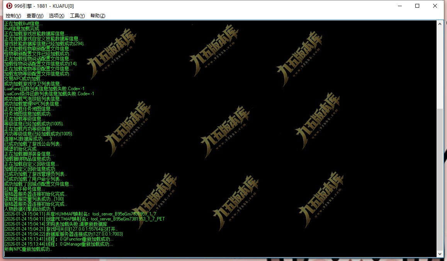Click the line '连接M2数据库成功......3'
The height and width of the screenshot is (261, 447).
28,139
